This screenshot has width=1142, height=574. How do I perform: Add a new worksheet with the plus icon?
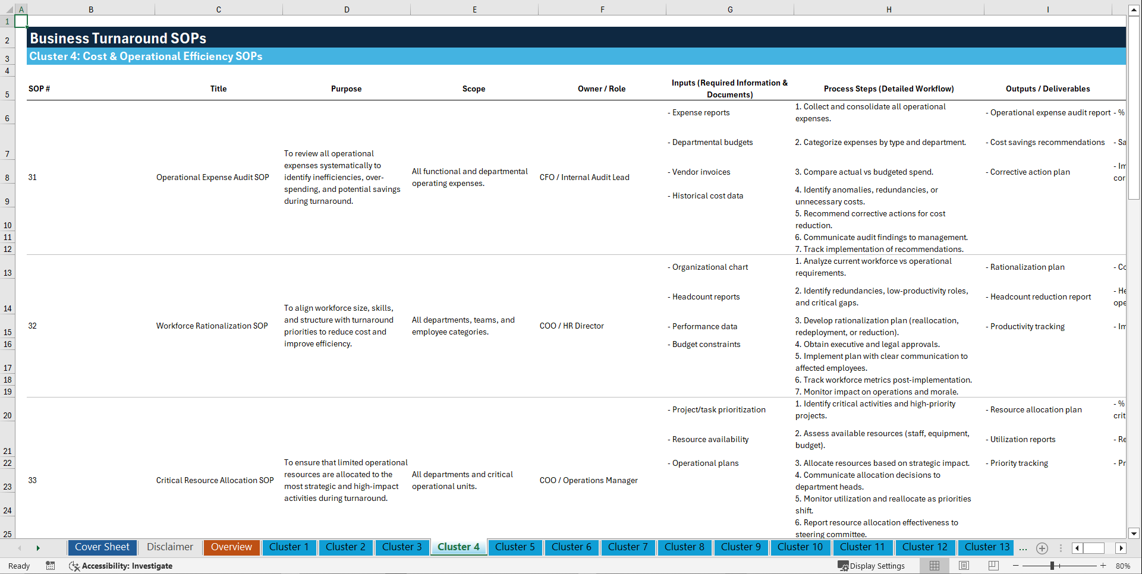coord(1042,548)
